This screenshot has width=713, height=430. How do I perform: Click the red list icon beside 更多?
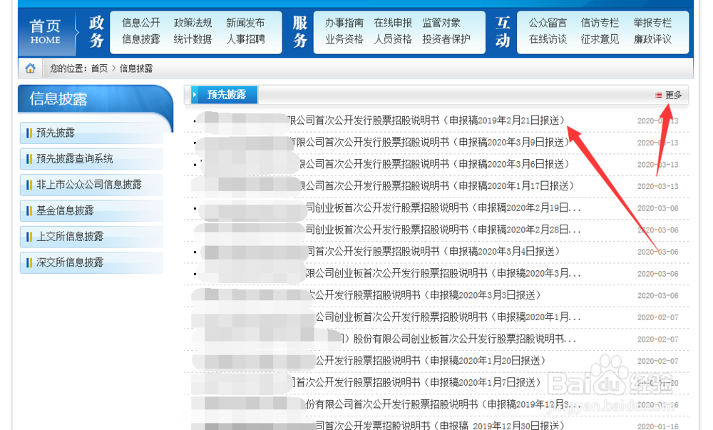[660, 93]
